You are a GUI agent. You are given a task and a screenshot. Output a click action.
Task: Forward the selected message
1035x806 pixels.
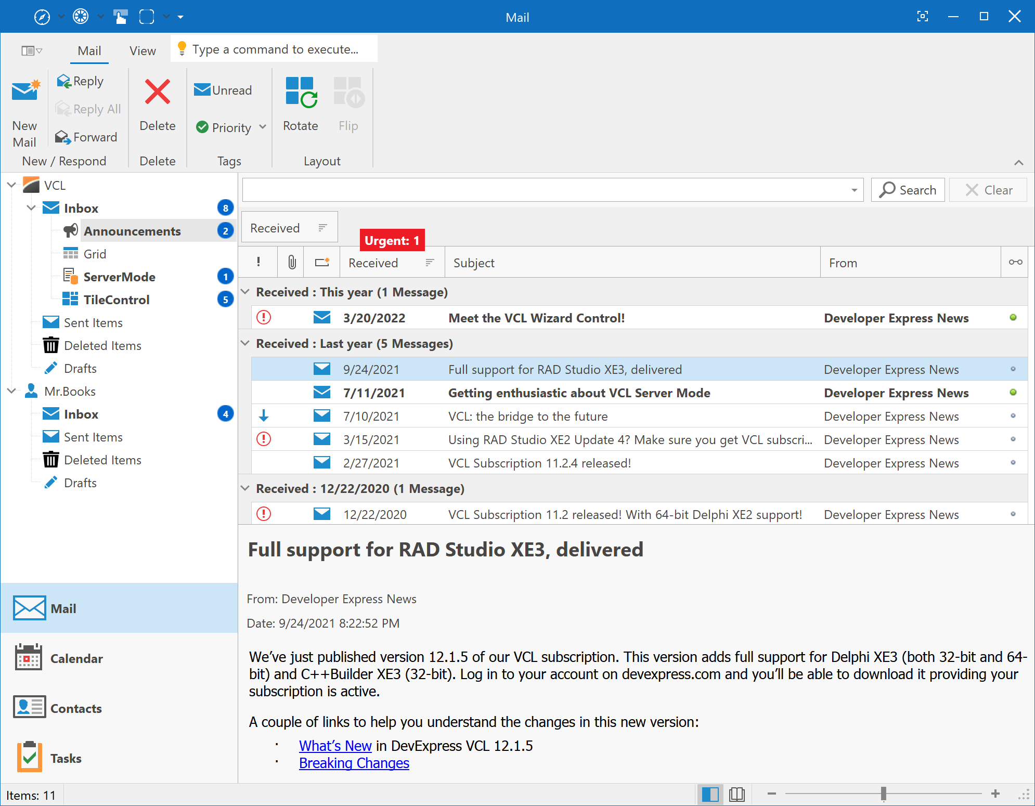click(86, 137)
